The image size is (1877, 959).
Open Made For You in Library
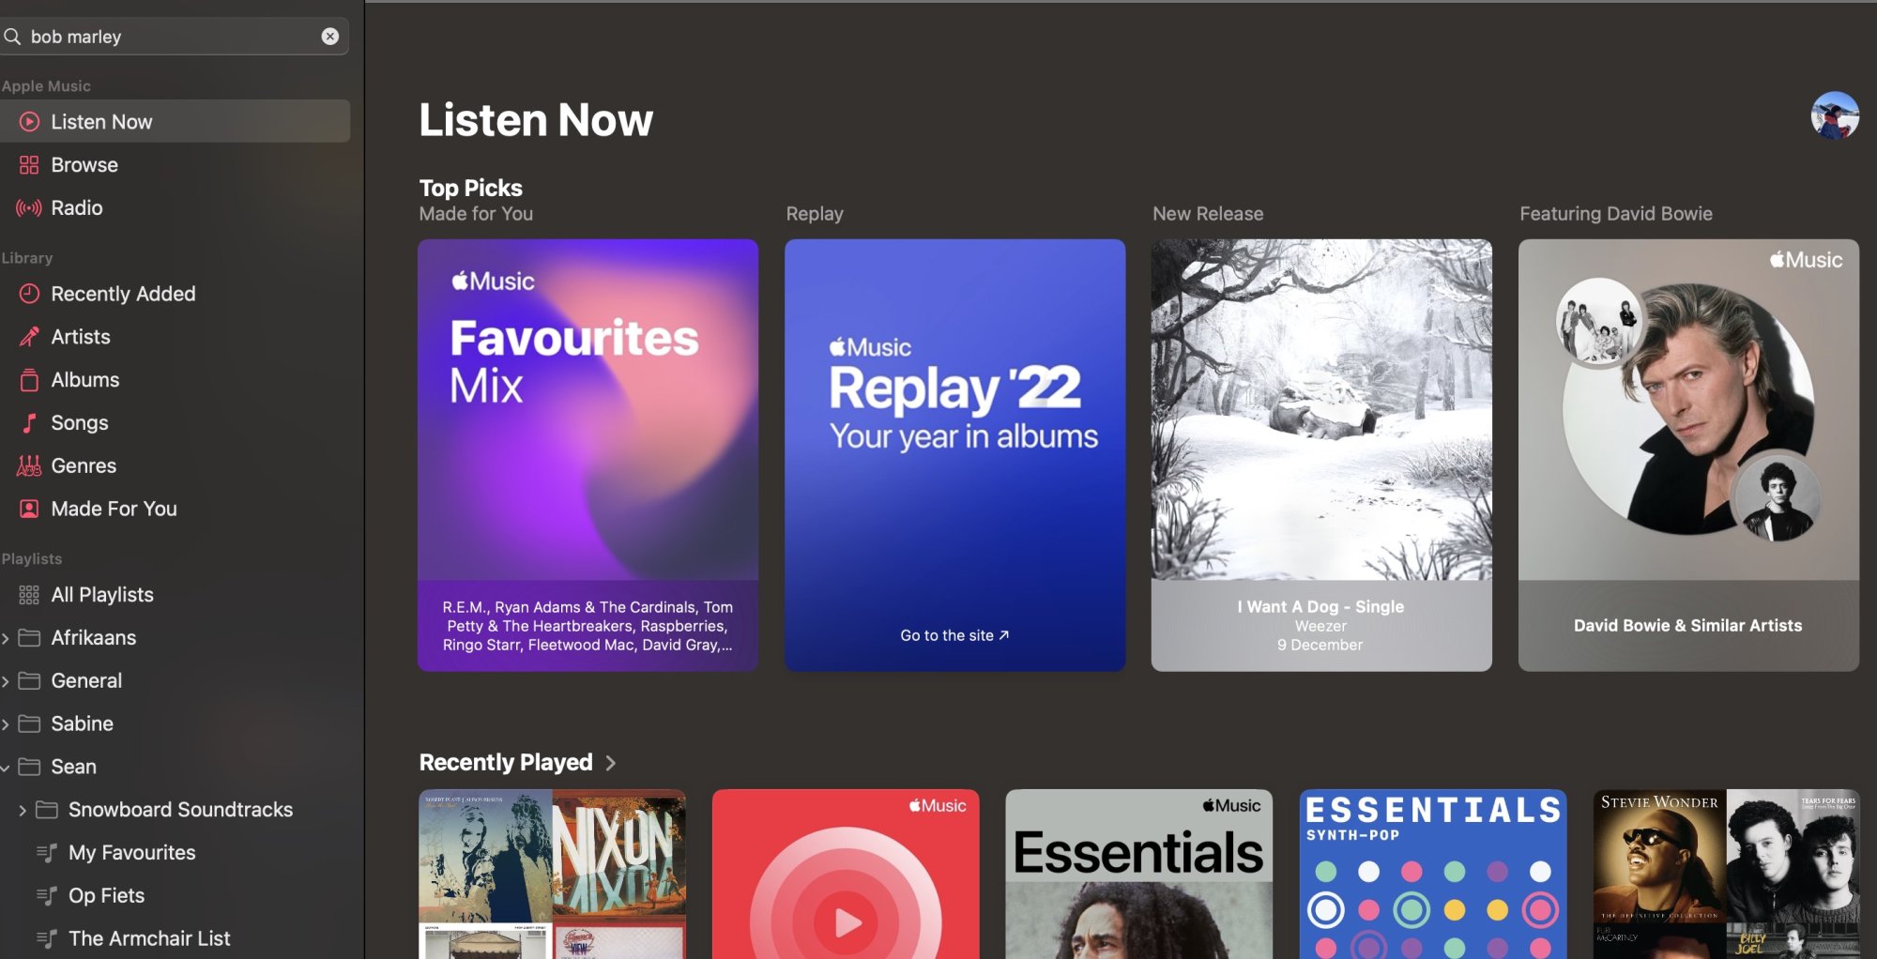pyautogui.click(x=175, y=509)
